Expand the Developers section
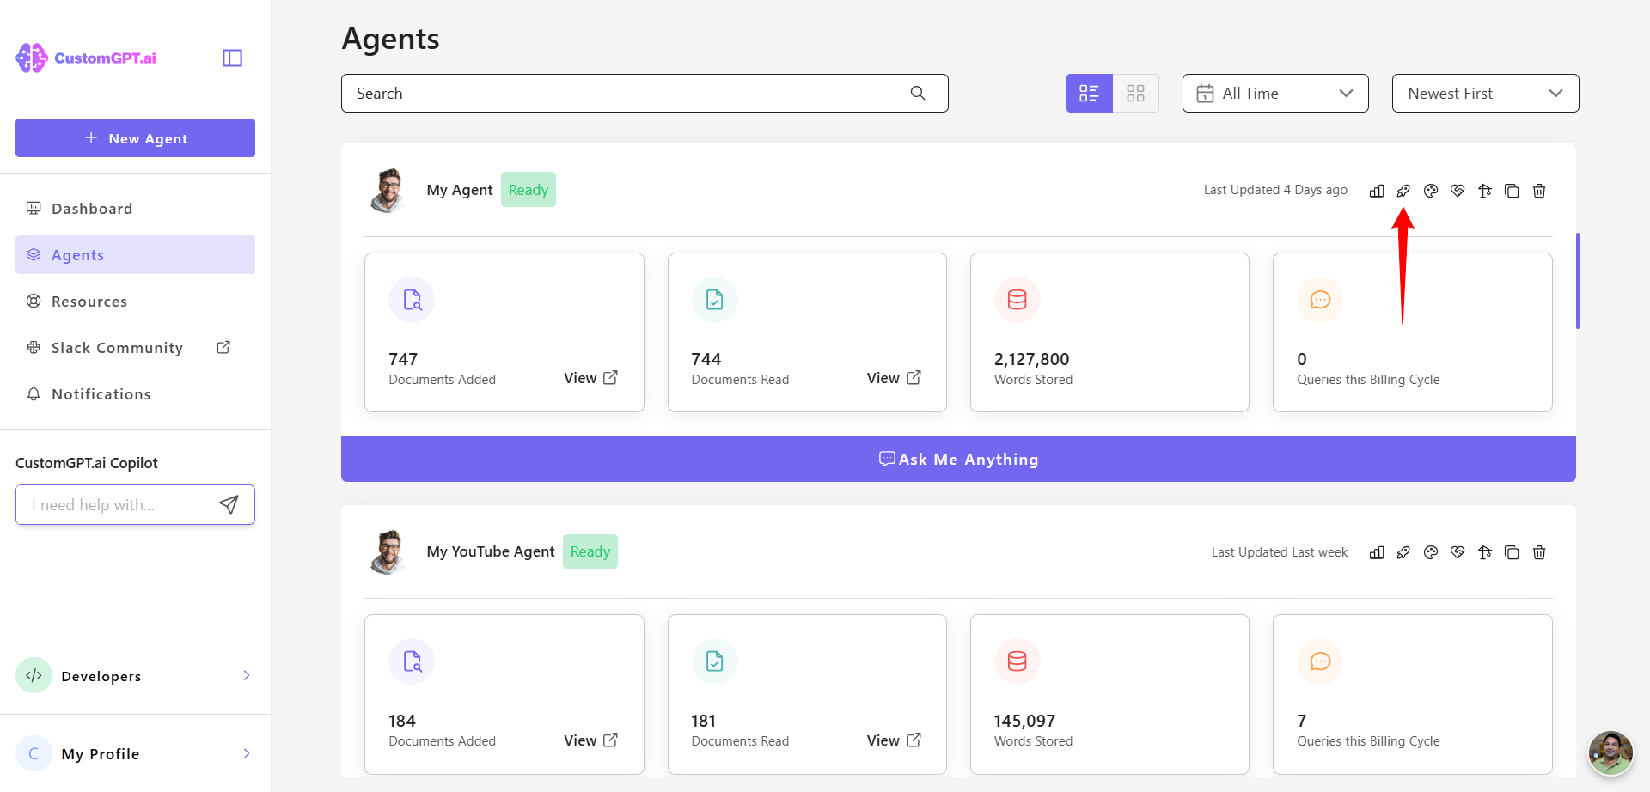 tap(247, 675)
